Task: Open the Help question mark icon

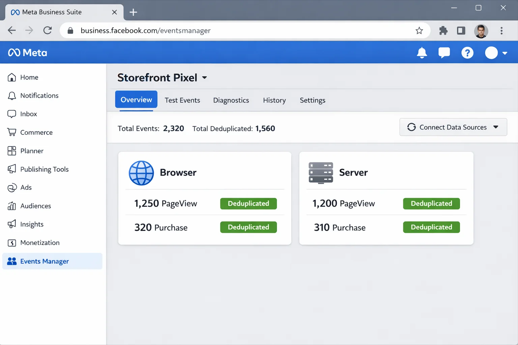Action: coord(467,53)
